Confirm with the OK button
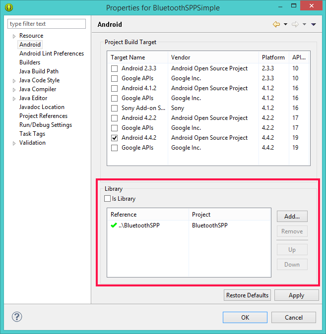 (x=245, y=317)
